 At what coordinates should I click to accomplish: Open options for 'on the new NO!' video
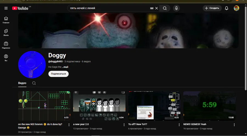tap(69, 125)
